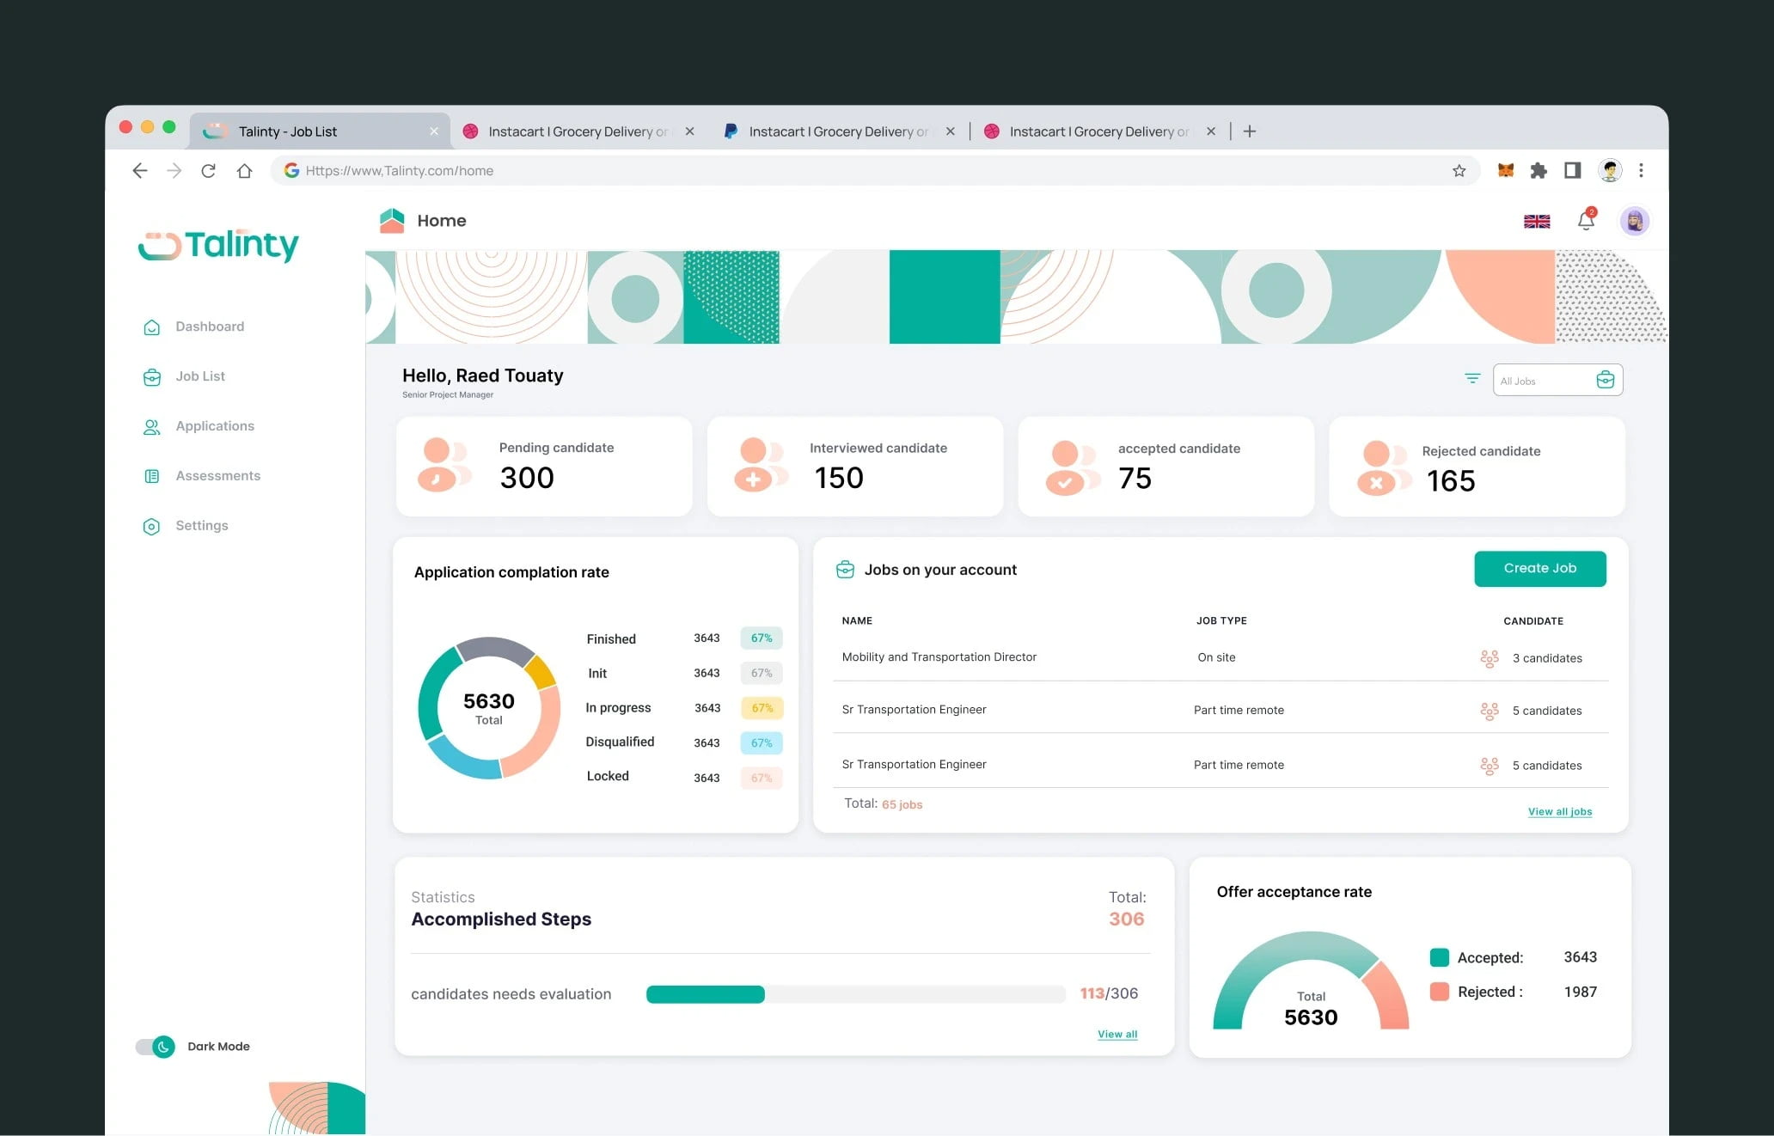Toggle the Dark Mode switch

pyautogui.click(x=156, y=1046)
